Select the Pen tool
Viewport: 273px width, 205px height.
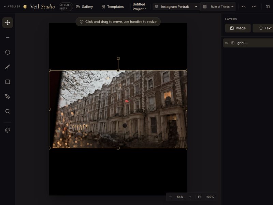[x=8, y=96]
